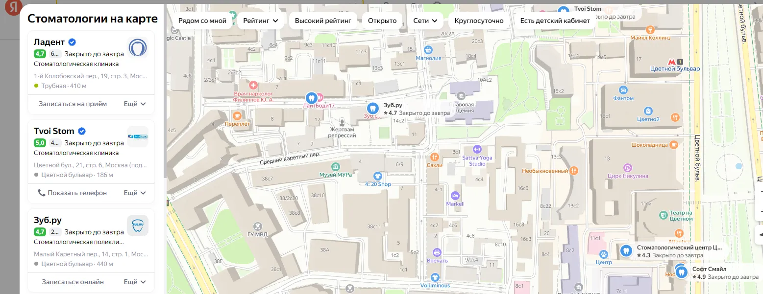Image resolution: width=763 pixels, height=294 pixels.
Task: Click the 5,0 rating badge for Tvoi Stom
Action: click(x=40, y=143)
